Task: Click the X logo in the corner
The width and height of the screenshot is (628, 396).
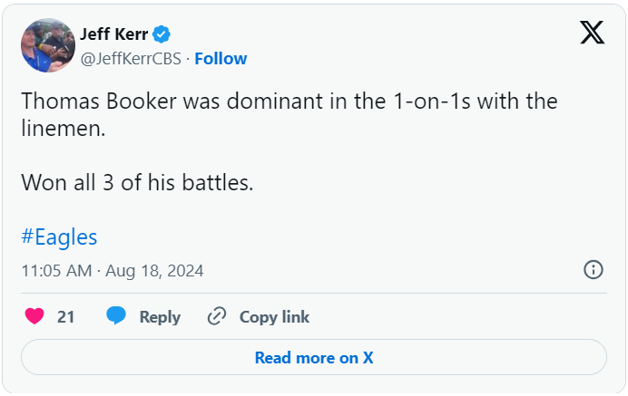Action: (x=592, y=34)
